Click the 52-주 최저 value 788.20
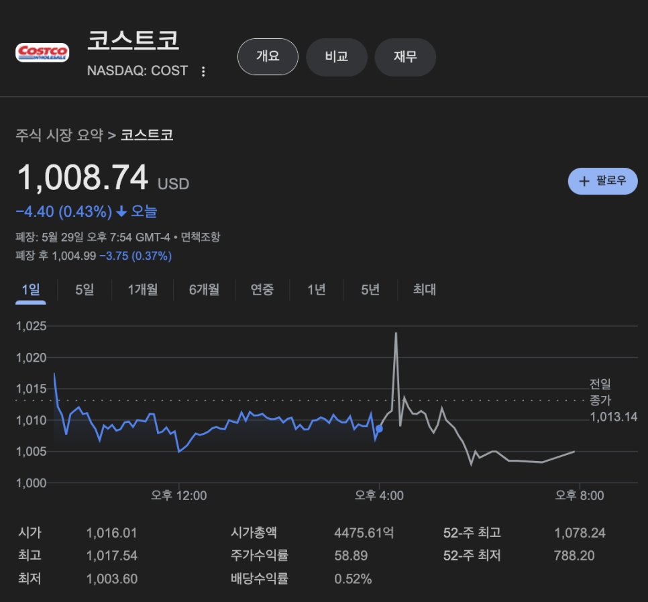Screen dimensions: 648x602 pyautogui.click(x=574, y=556)
